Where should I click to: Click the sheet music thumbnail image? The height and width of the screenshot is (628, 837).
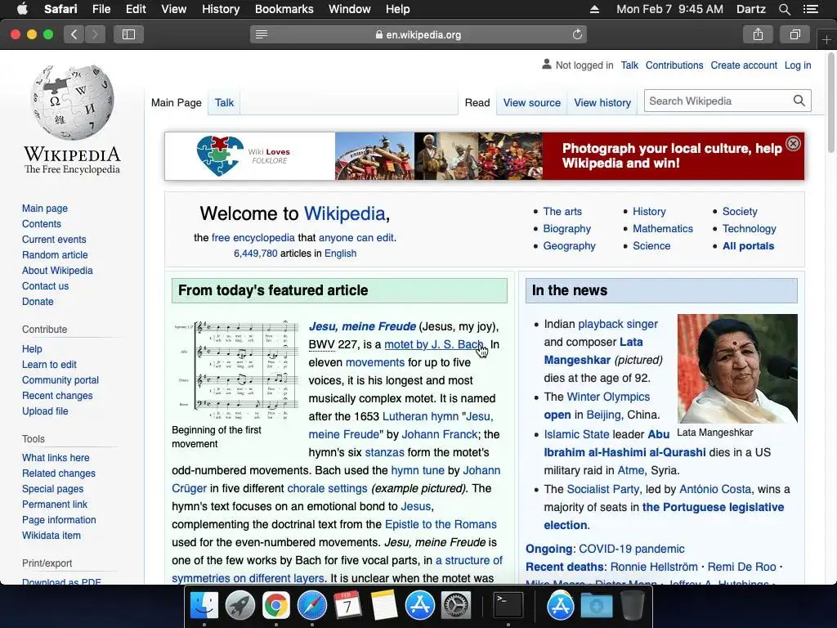[235, 369]
